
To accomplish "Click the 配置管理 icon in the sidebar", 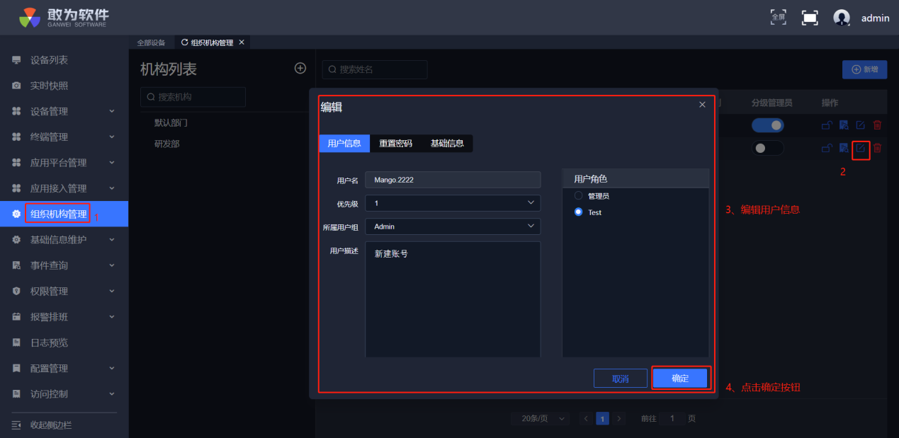I will point(16,368).
